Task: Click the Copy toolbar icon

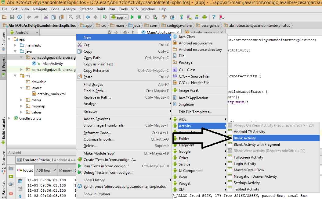Action: point(54,17)
